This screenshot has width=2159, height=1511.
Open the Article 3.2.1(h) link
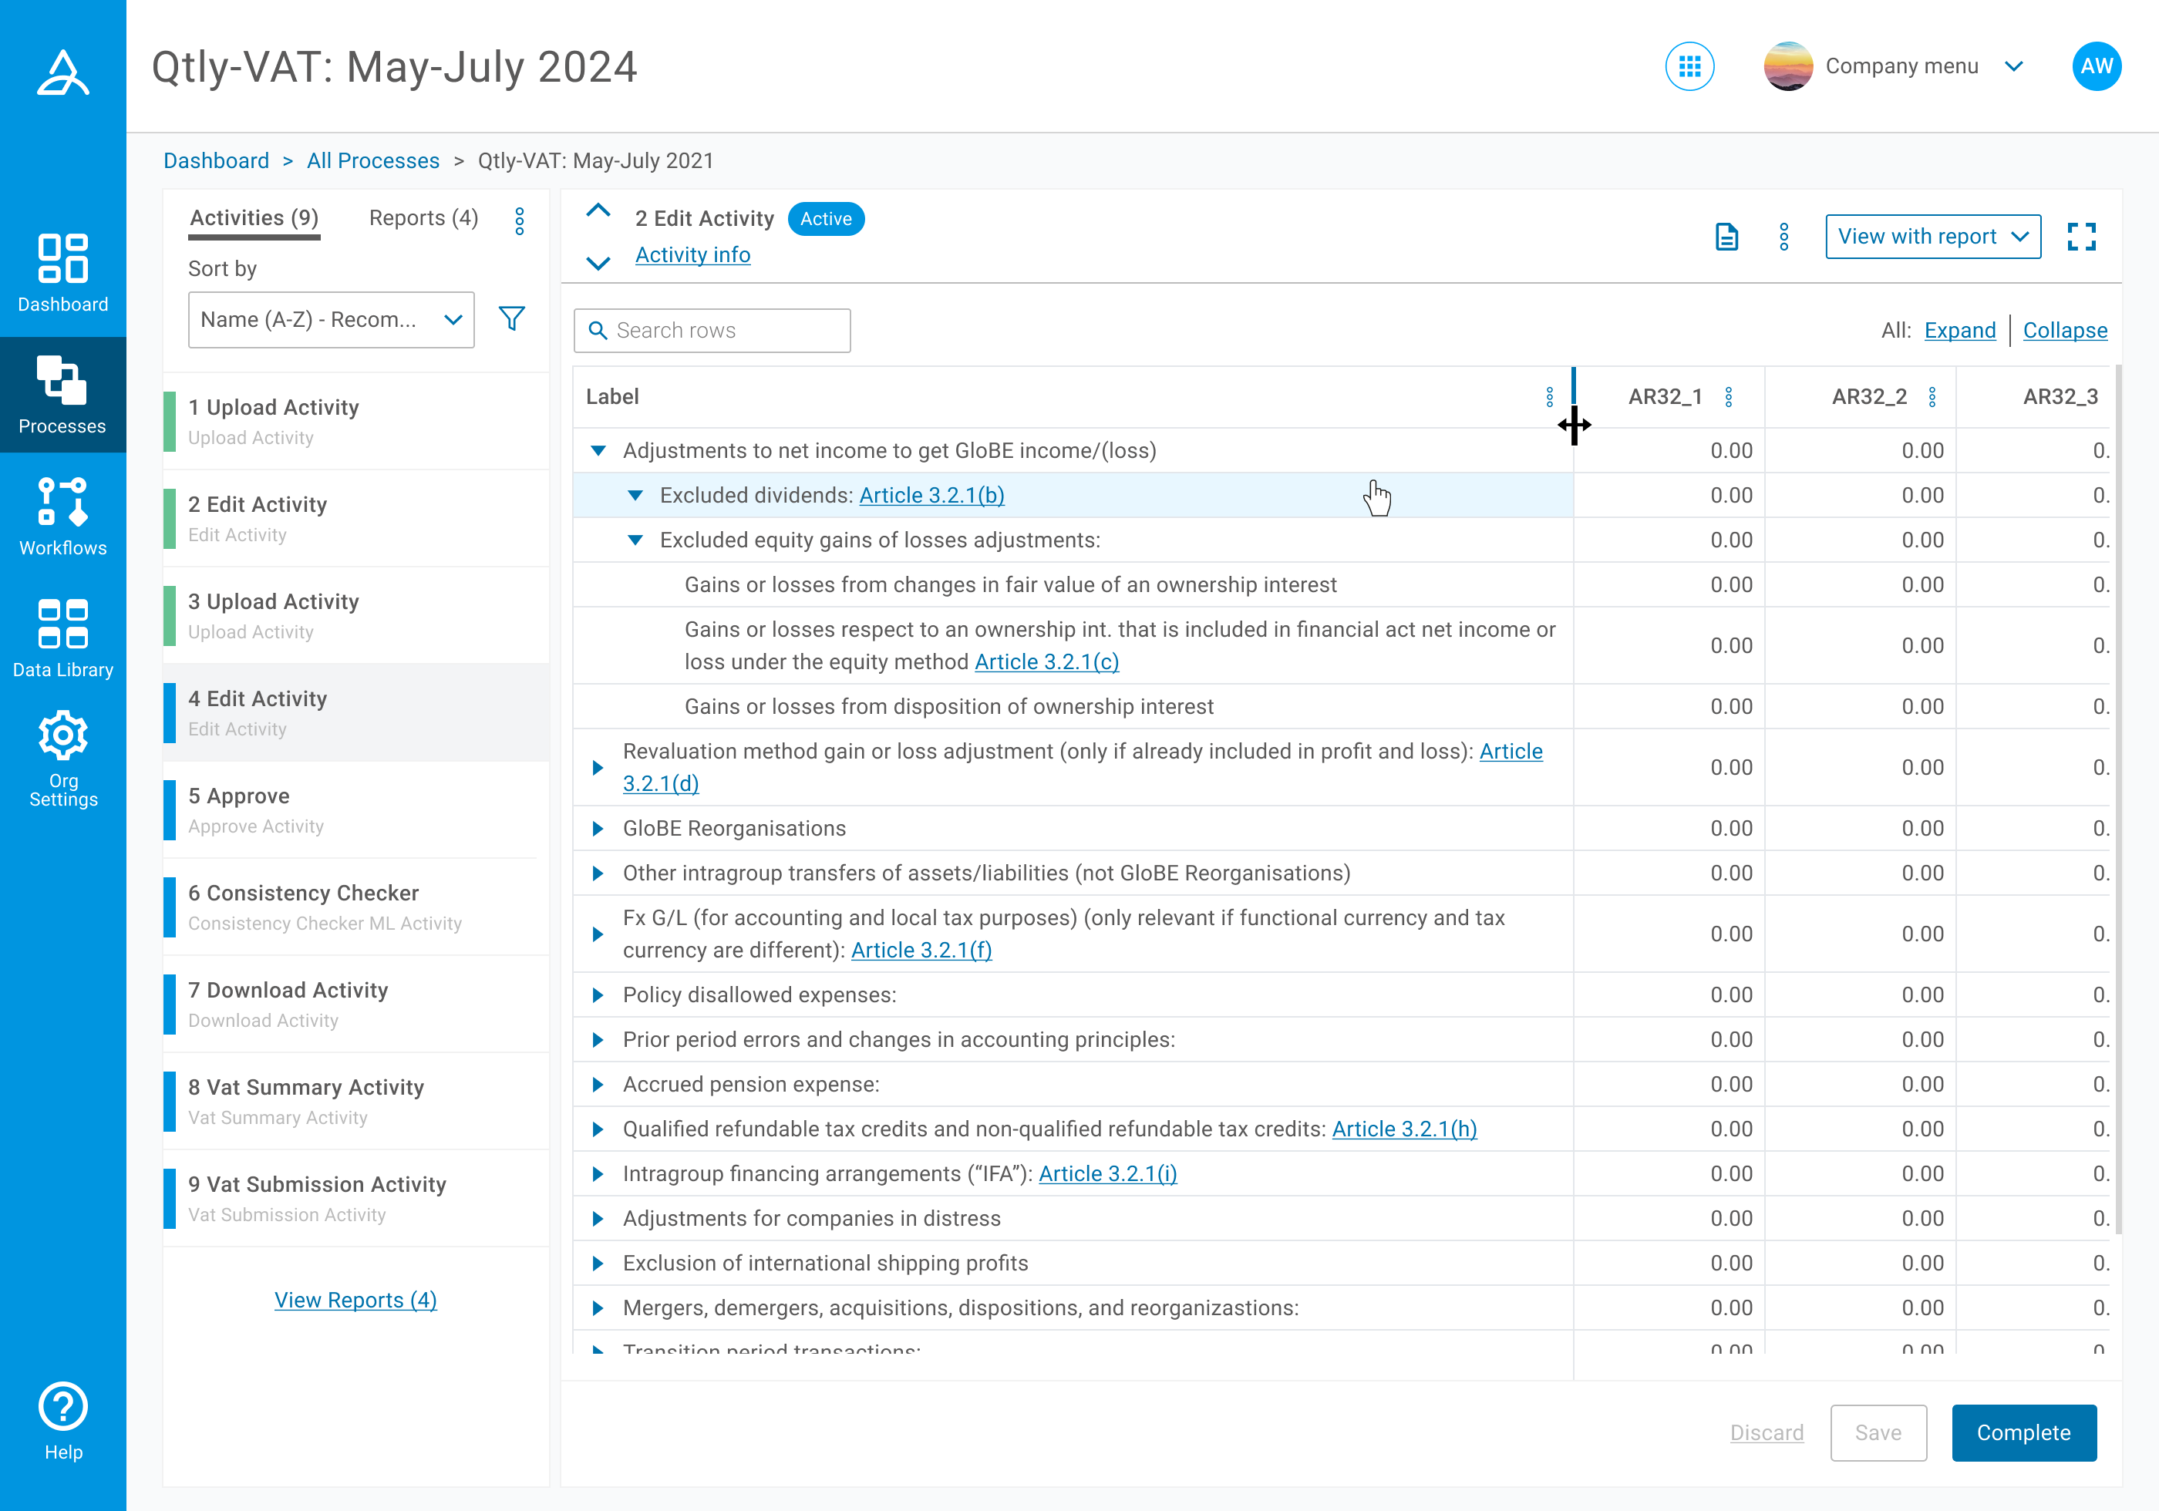[1404, 1129]
